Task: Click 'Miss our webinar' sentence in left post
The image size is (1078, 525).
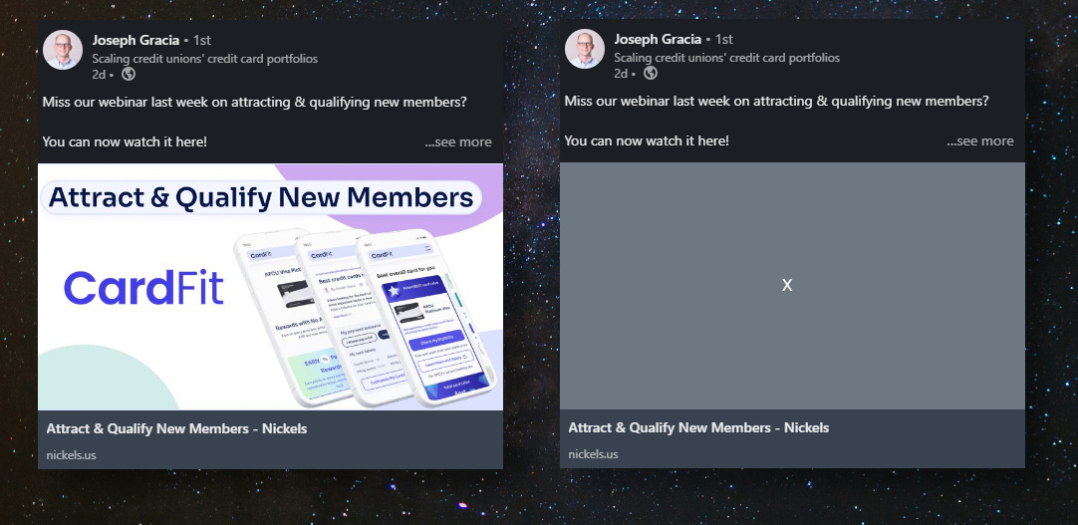Action: point(254,103)
